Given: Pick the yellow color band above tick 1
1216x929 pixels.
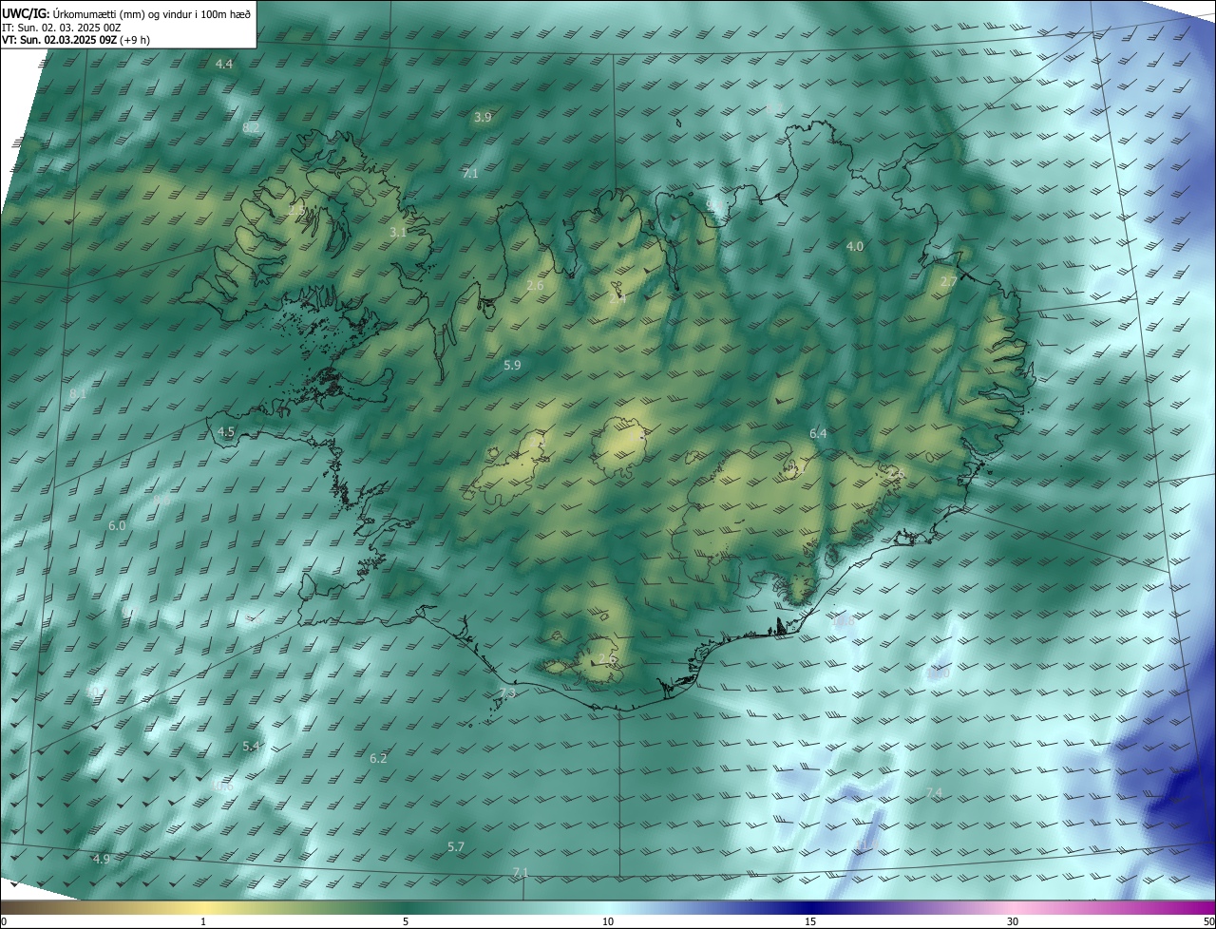Looking at the screenshot, I should pos(203,907).
